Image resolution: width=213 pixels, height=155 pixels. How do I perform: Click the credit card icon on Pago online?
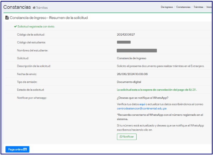click(x=25, y=149)
